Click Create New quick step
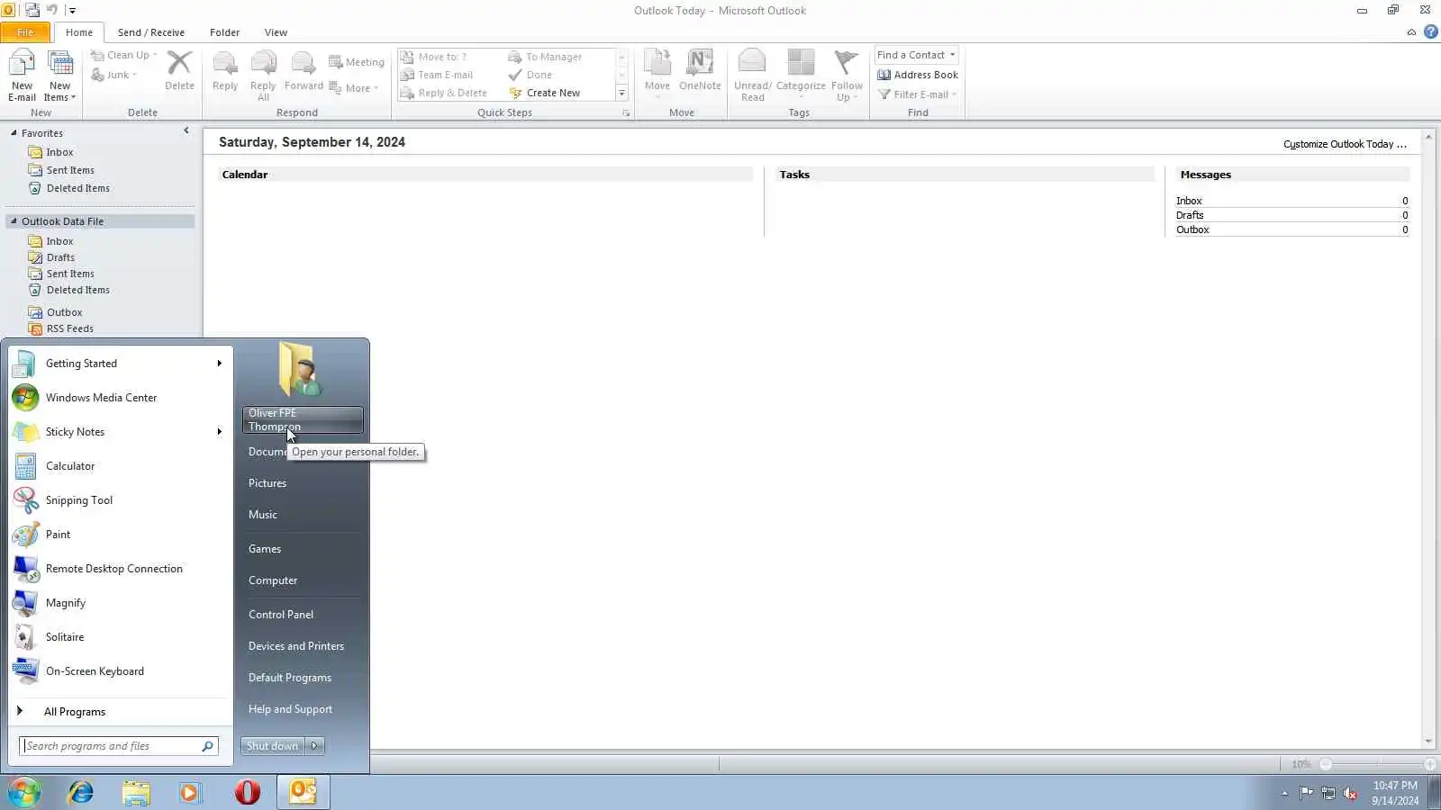Image resolution: width=1441 pixels, height=810 pixels. tap(545, 93)
